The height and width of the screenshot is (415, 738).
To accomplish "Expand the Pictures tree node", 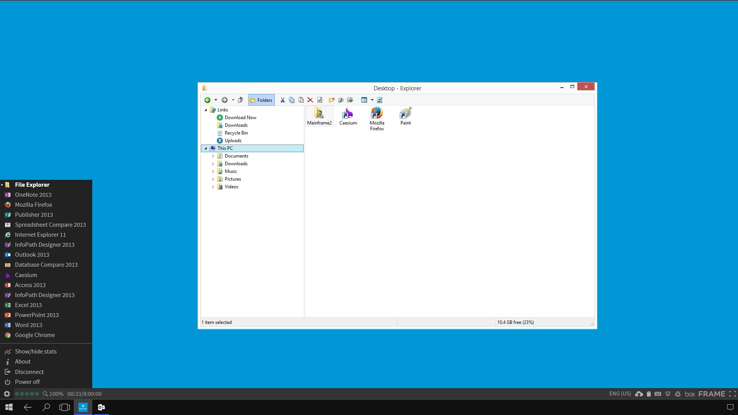I will pos(213,179).
